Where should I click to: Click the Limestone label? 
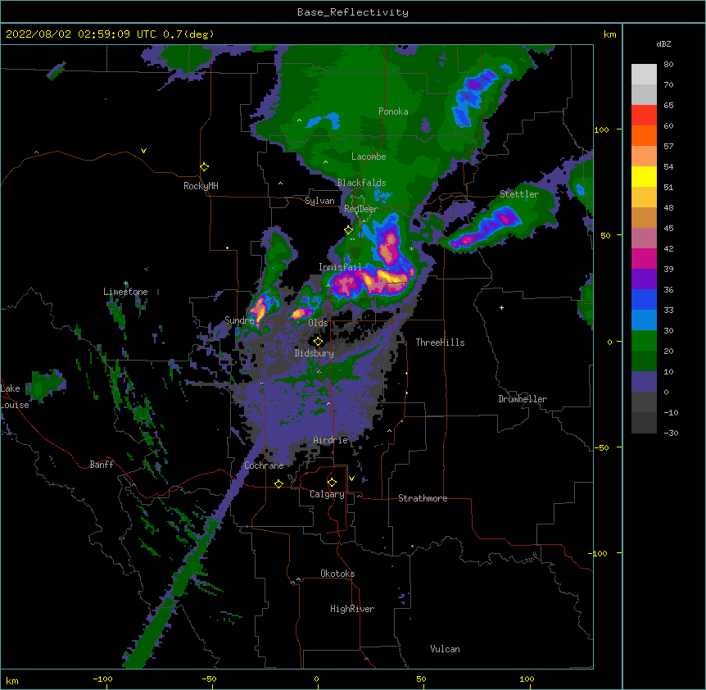click(125, 292)
